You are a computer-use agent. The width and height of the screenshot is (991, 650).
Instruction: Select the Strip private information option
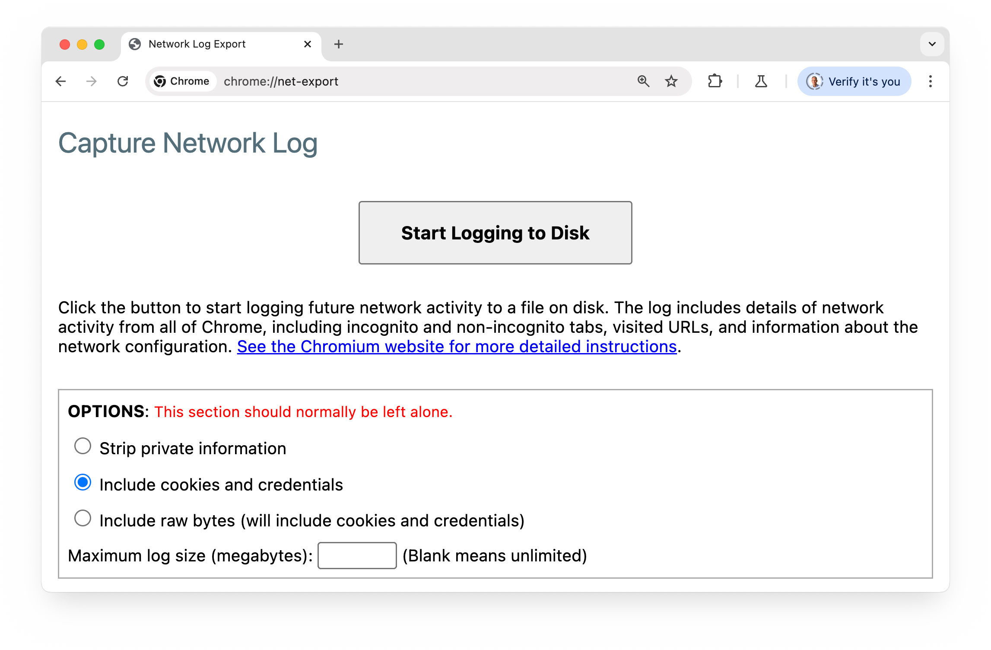tap(82, 447)
